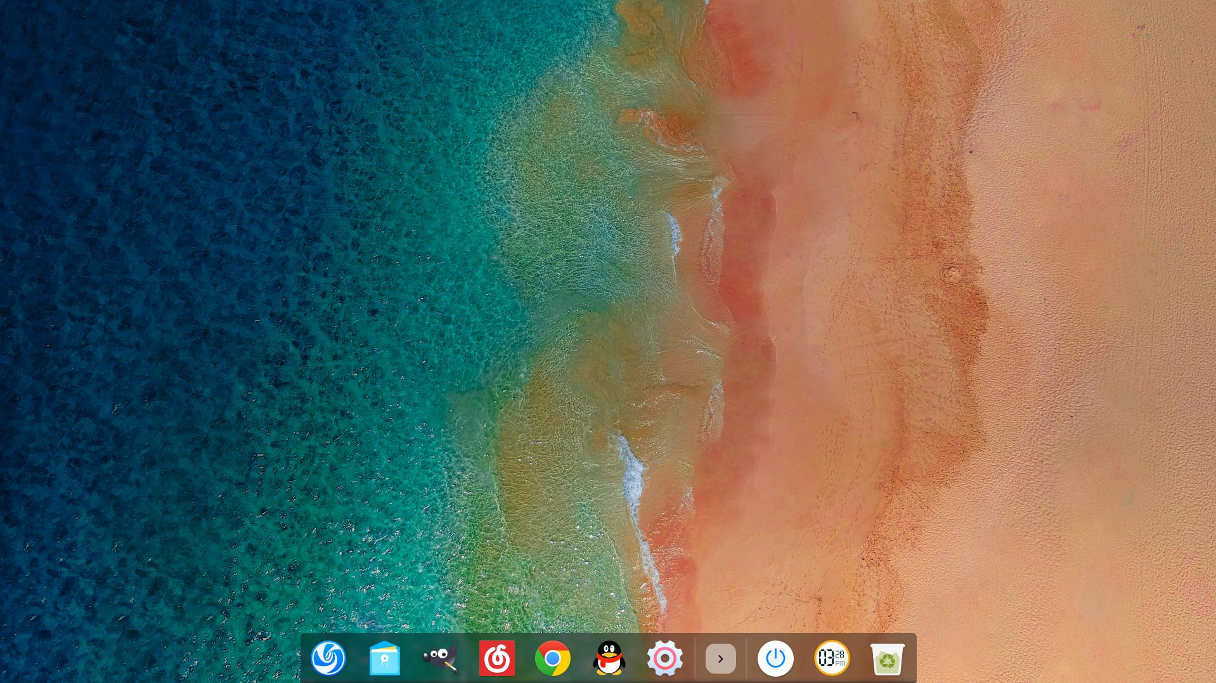Click the power button in dock
This screenshot has width=1216, height=683.
(775, 658)
